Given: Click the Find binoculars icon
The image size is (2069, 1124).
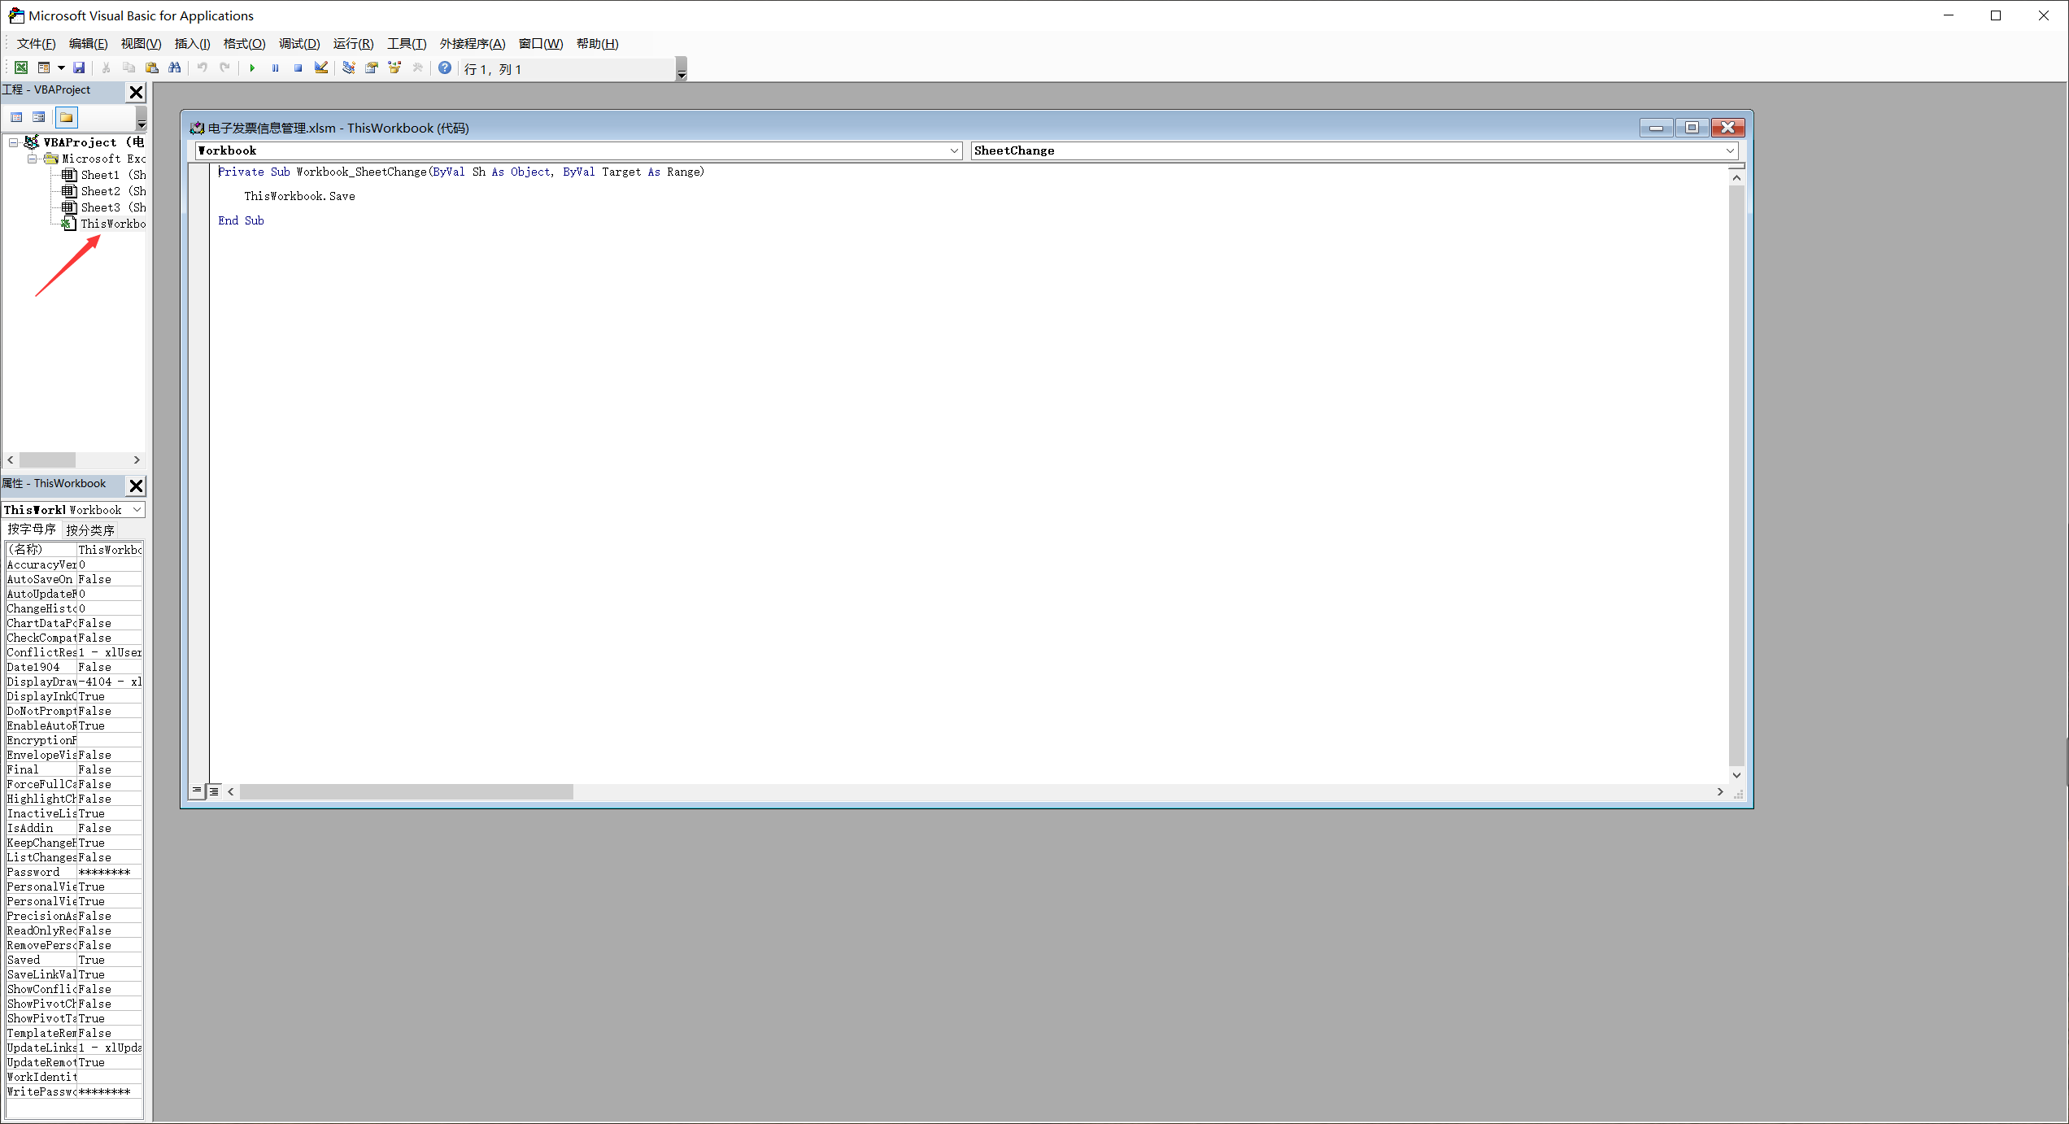Looking at the screenshot, I should tap(175, 68).
